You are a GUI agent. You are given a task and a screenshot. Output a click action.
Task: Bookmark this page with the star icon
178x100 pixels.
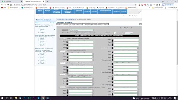[x=135, y=5]
